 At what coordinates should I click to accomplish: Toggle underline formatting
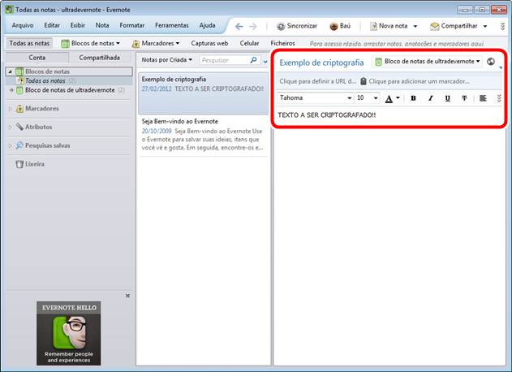point(448,98)
